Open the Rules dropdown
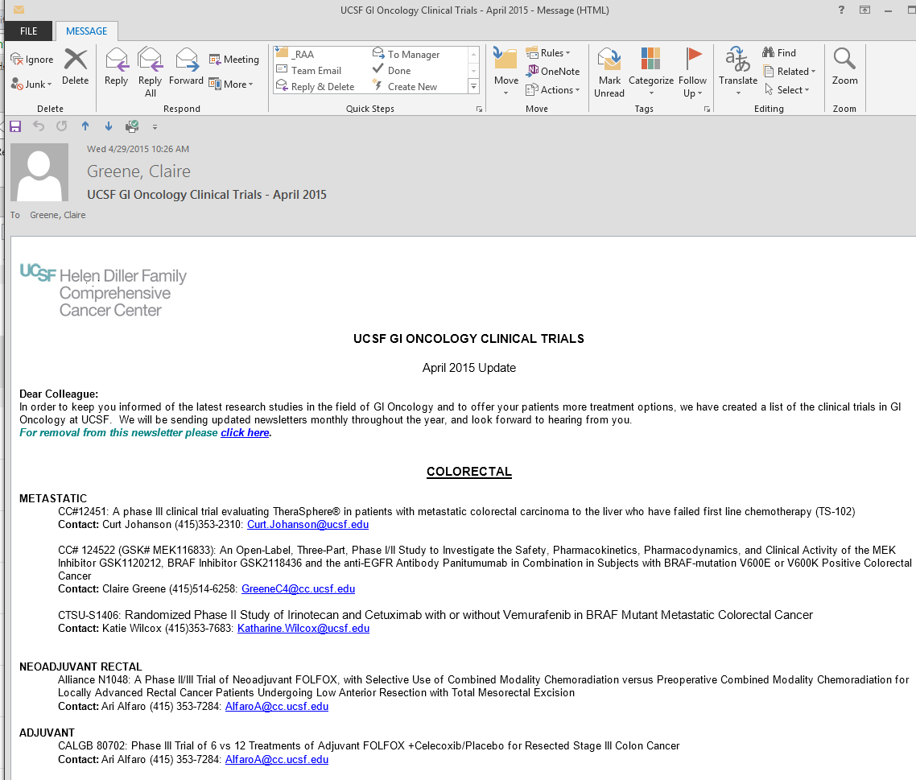Viewport: 916px width, 780px height. click(x=548, y=52)
